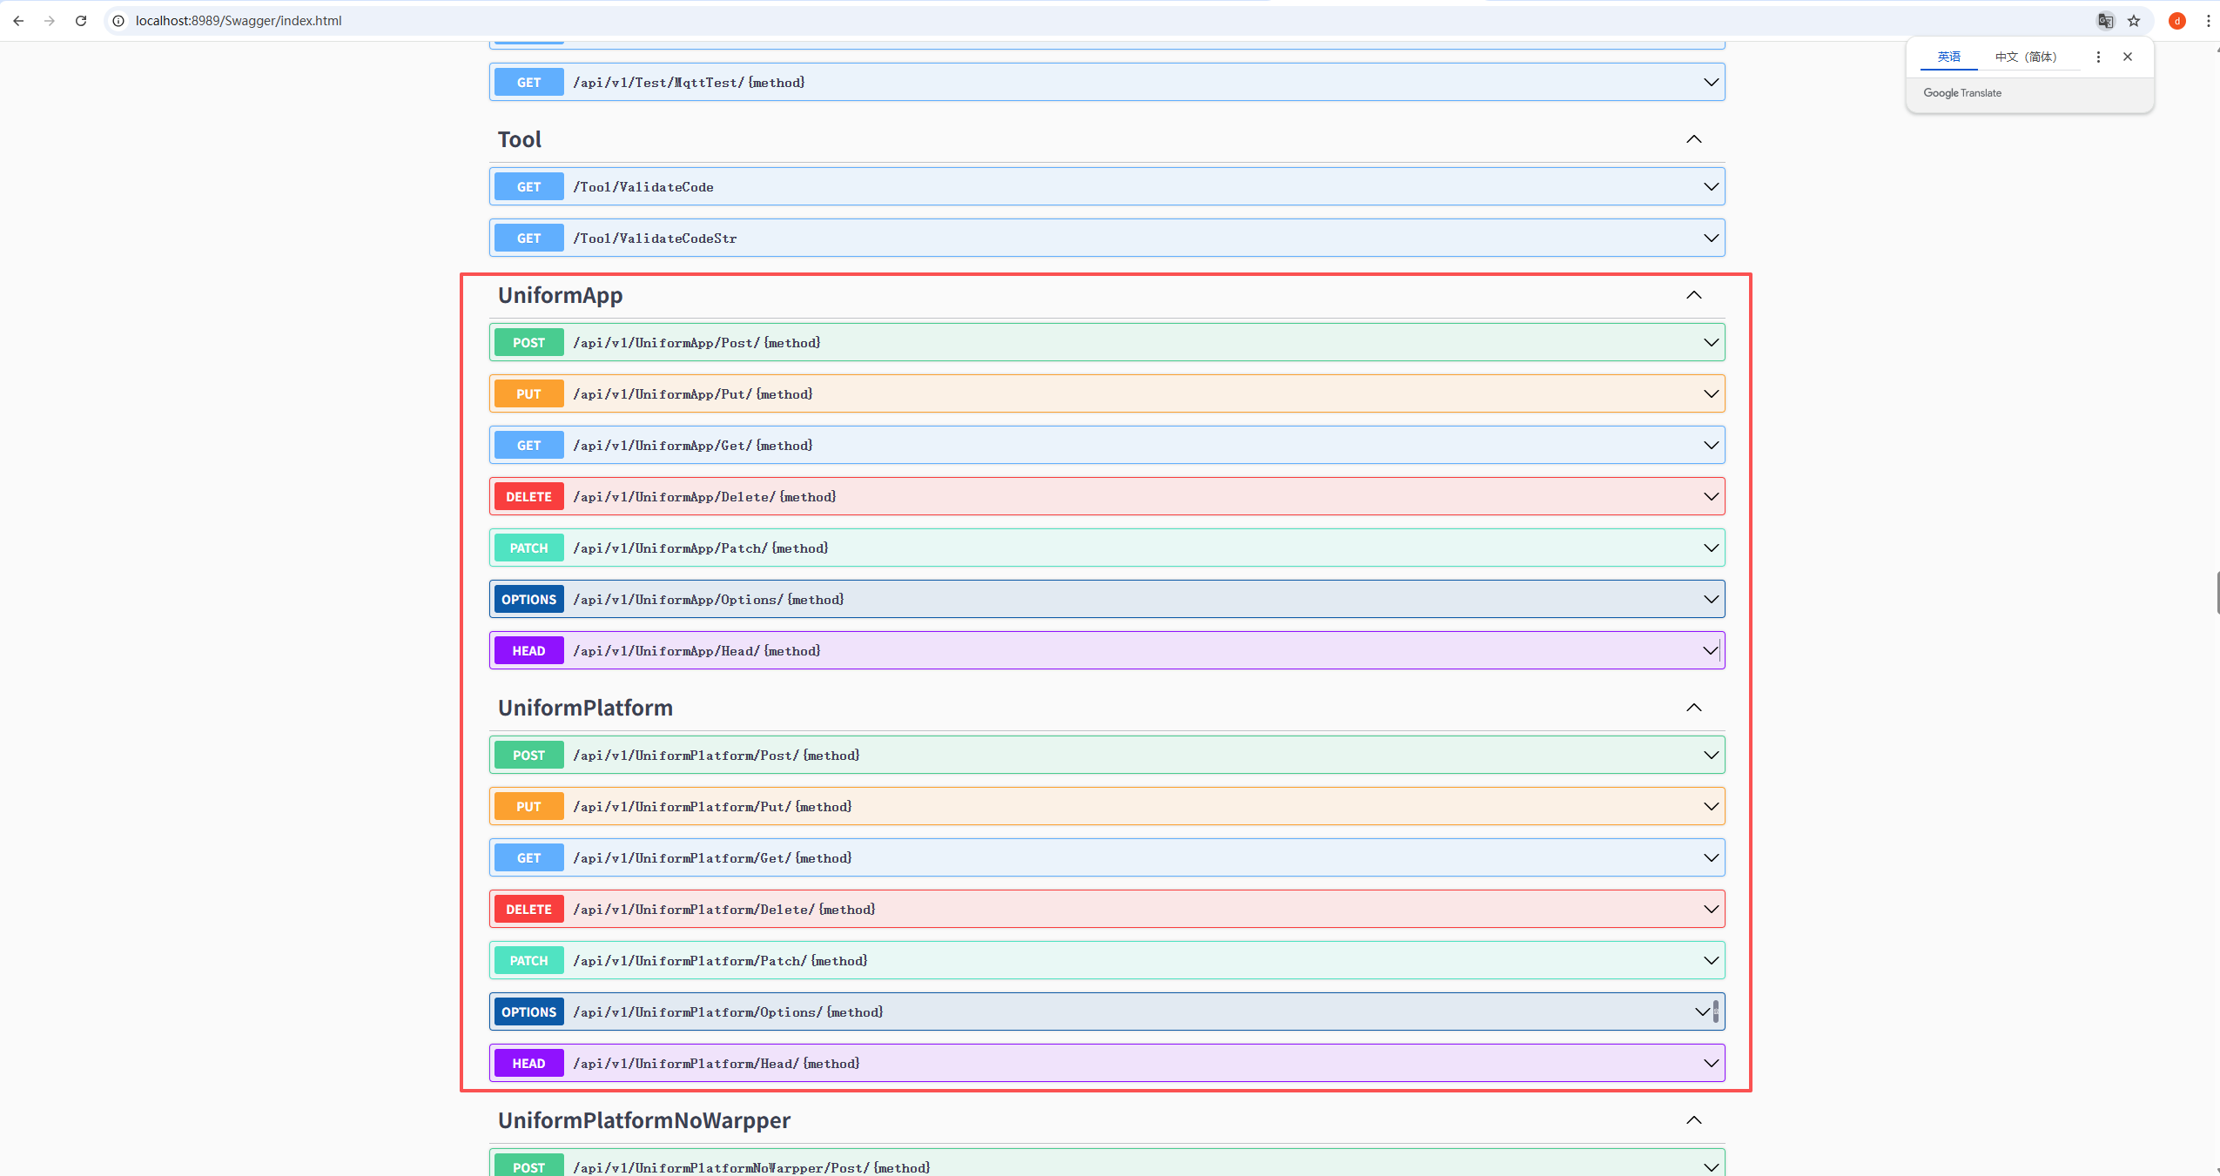Click the browser back arrow icon
2220x1176 pixels.
tap(18, 21)
